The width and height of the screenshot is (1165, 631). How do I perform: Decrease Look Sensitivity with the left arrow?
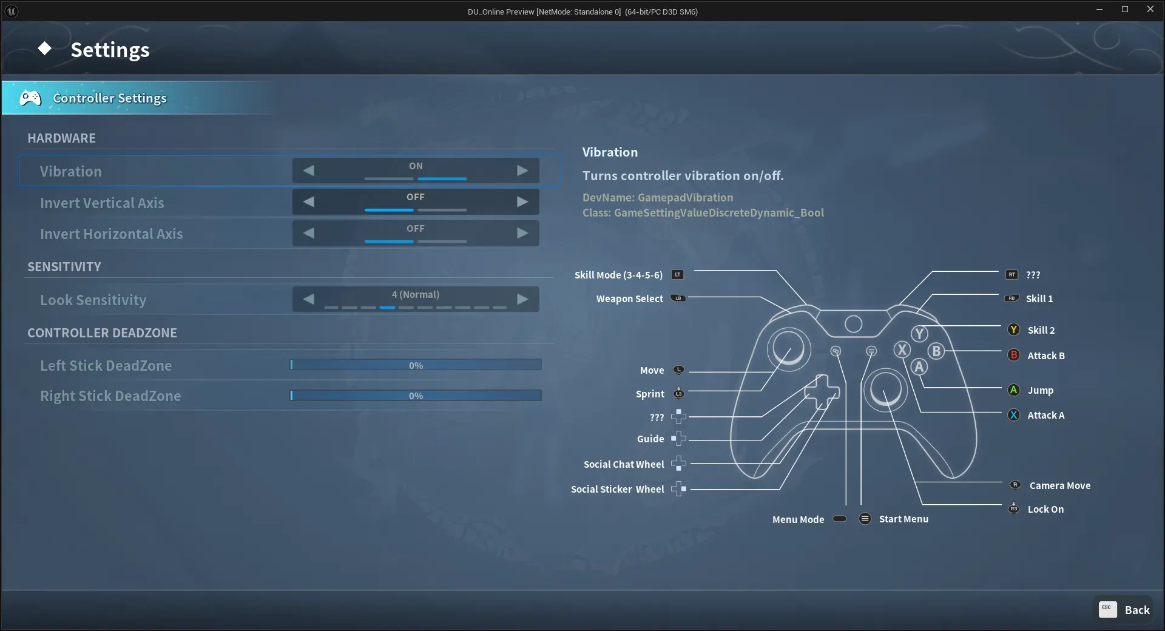309,299
